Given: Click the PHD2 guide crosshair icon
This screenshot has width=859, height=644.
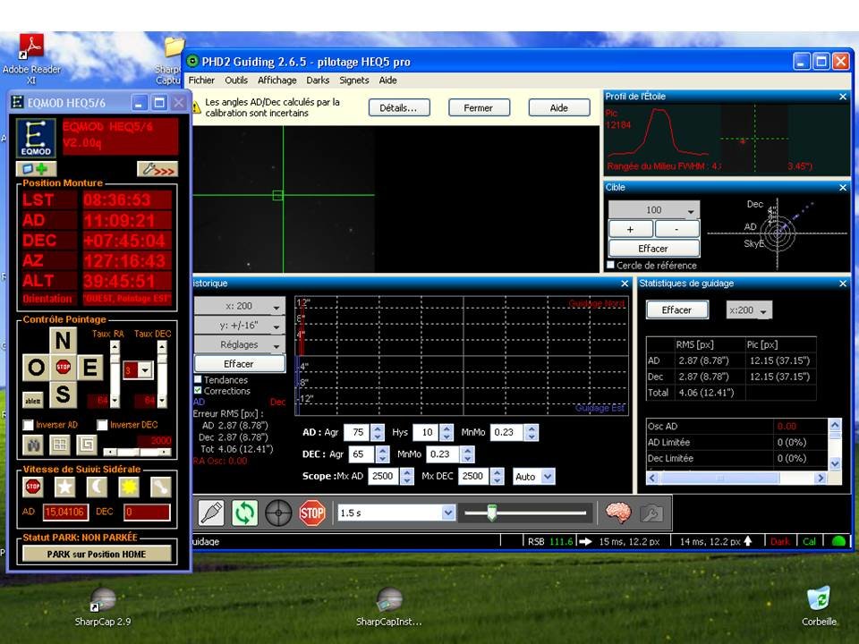Looking at the screenshot, I should [x=278, y=513].
